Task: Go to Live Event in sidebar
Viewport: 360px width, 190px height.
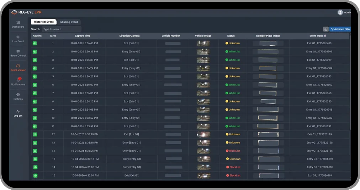Action: 18,39
